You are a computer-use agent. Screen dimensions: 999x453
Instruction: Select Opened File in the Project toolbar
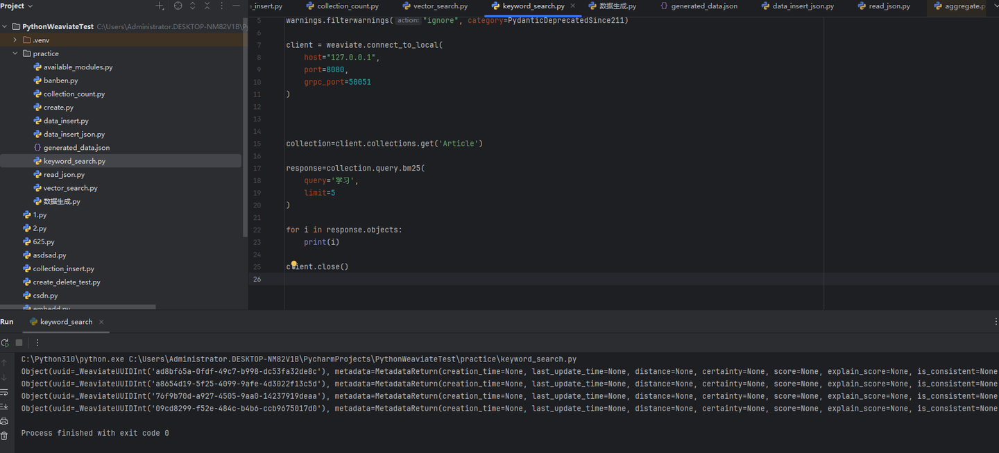(178, 6)
